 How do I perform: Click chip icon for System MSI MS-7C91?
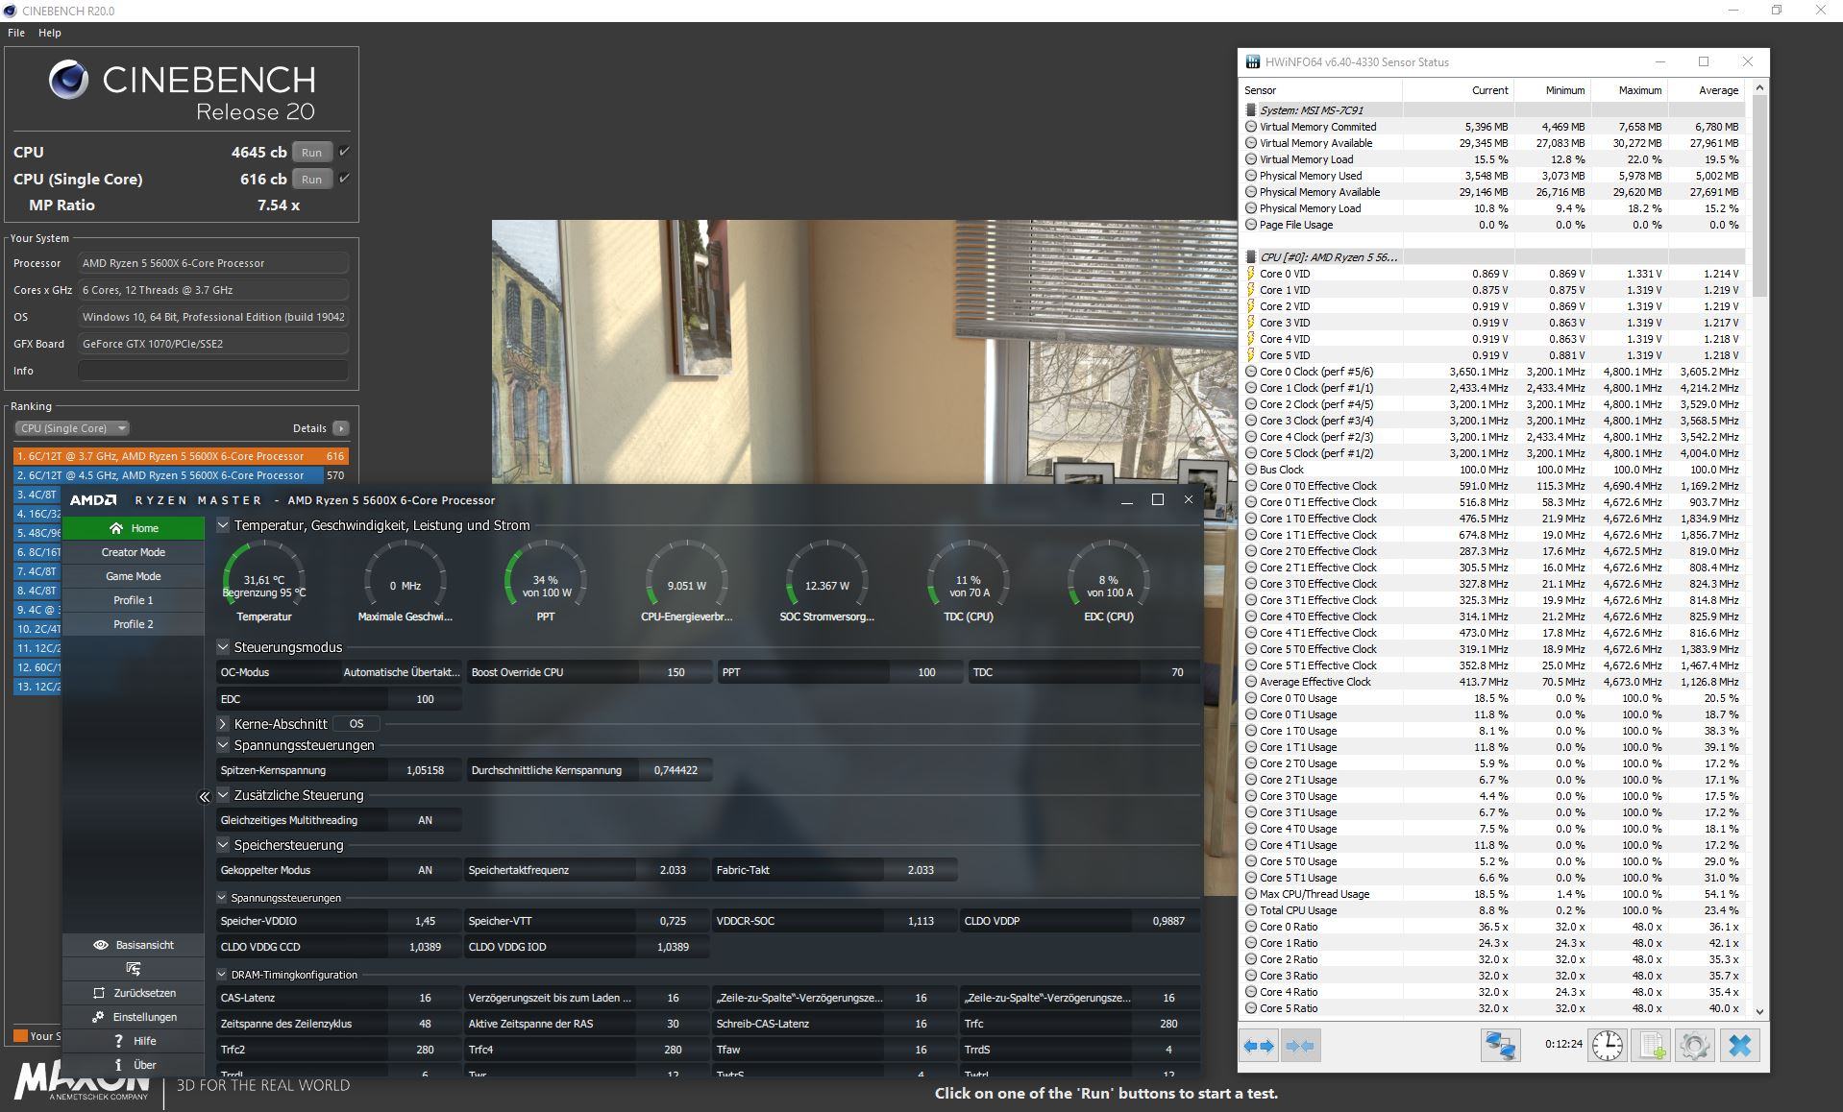pyautogui.click(x=1251, y=110)
